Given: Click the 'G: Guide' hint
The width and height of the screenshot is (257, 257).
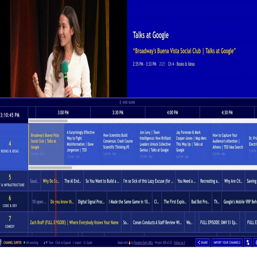Looking at the screenshot, I should coord(88,243).
